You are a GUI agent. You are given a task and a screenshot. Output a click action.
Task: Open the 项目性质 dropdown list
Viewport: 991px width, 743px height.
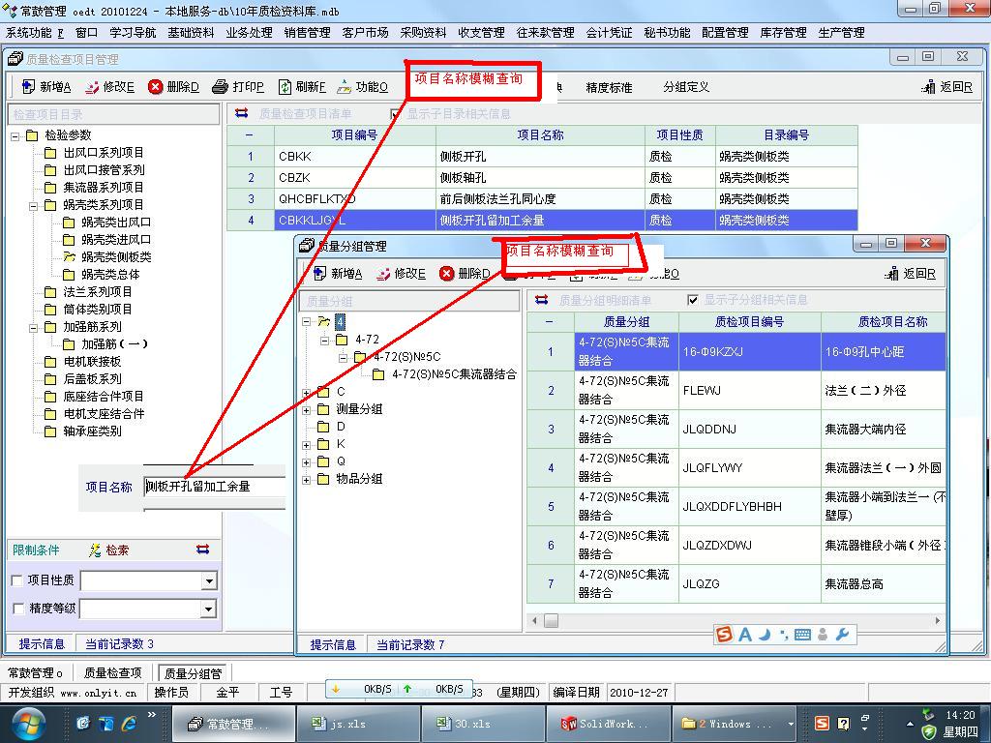pyautogui.click(x=208, y=581)
